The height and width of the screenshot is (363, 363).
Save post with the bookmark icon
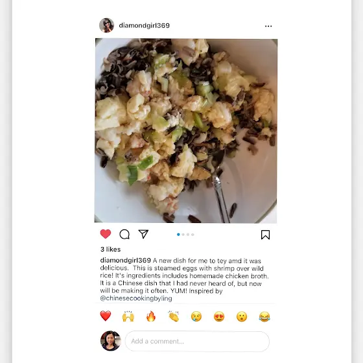click(265, 235)
